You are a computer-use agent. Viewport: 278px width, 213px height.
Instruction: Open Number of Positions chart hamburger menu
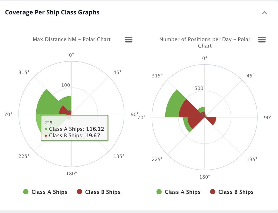click(x=262, y=40)
